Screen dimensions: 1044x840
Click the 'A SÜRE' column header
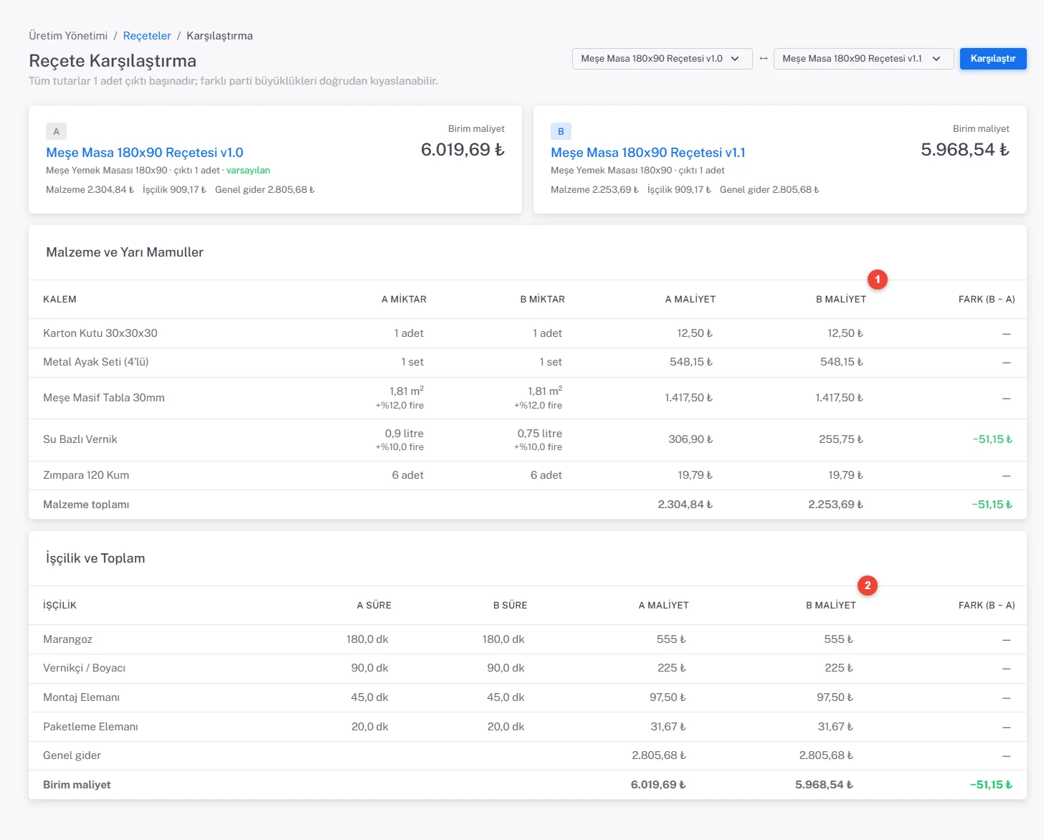click(374, 606)
